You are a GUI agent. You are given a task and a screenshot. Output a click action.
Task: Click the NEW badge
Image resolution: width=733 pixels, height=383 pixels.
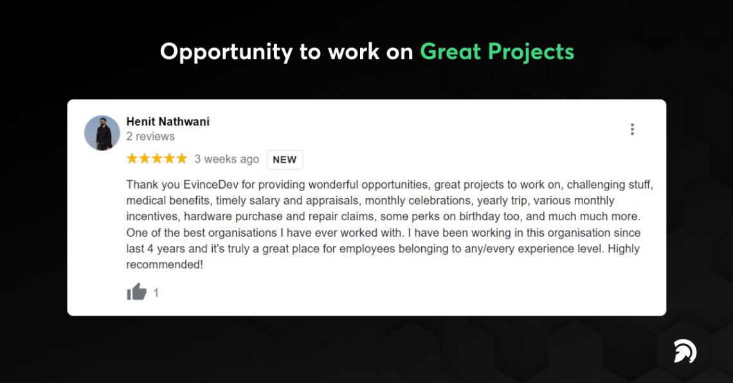(x=284, y=160)
